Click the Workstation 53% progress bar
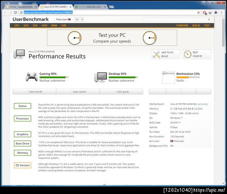 point(188,78)
